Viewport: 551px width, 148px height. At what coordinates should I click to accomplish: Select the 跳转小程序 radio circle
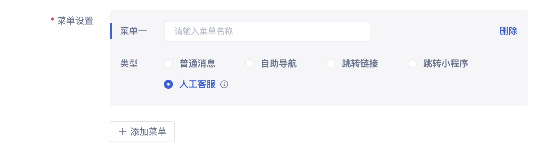click(x=412, y=64)
